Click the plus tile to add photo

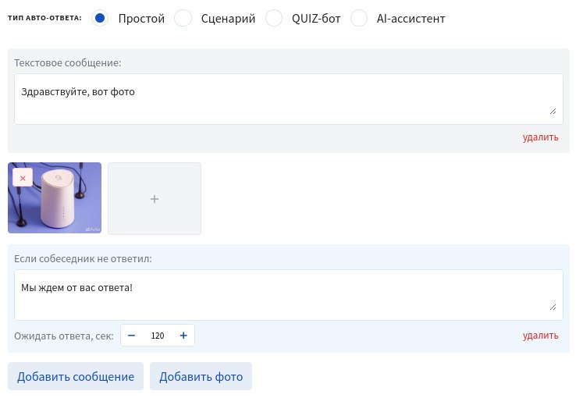[155, 199]
